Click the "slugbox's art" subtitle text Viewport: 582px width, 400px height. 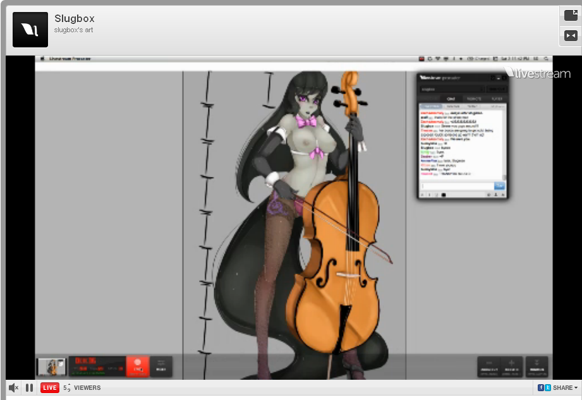point(73,30)
